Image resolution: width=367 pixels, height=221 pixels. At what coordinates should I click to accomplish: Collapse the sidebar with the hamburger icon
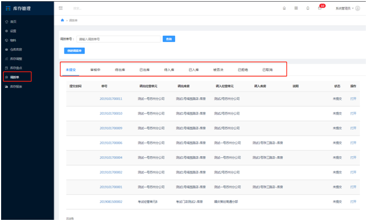[x=61, y=8]
